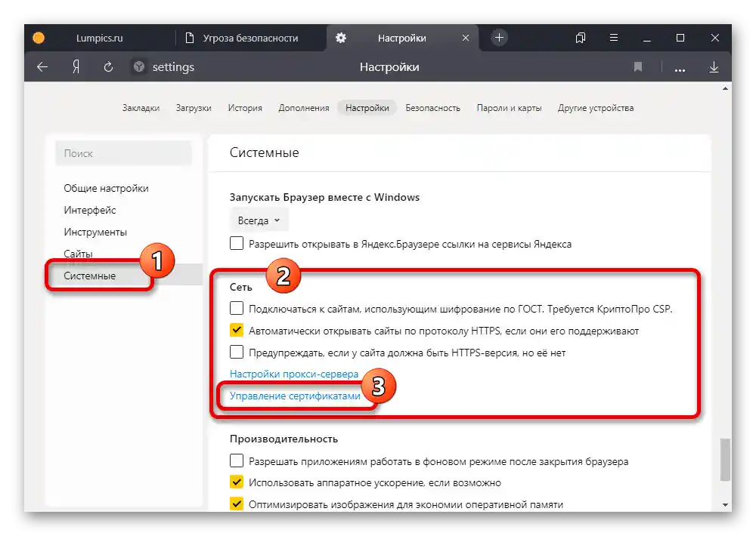Open the Загрузки section
Screen dimensions: 756x536
pos(194,108)
